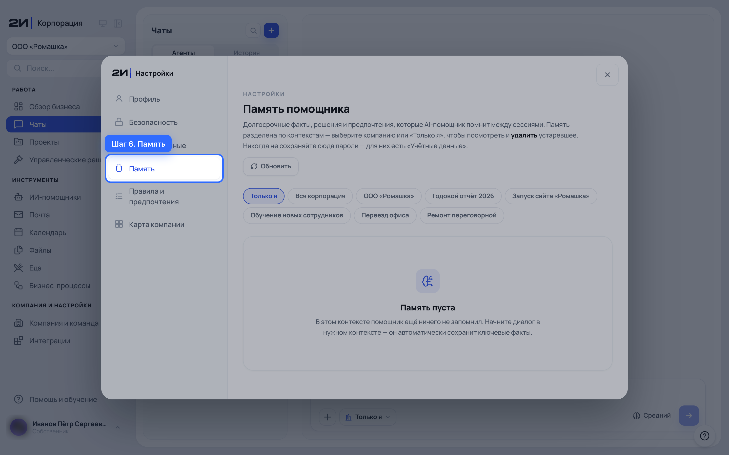Screen dimensions: 729x455
Task: Open Безопасность settings section
Action: (x=164, y=123)
